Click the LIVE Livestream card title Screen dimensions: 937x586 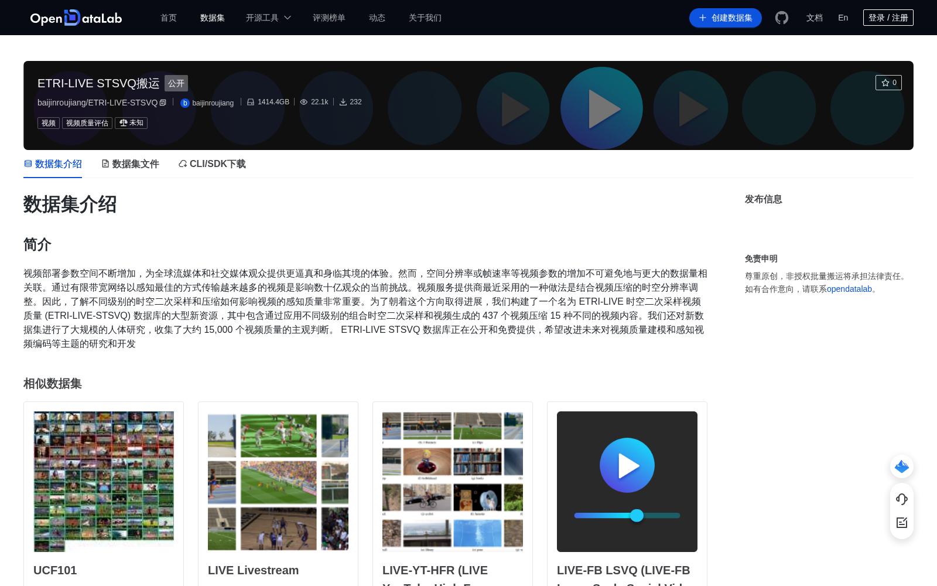click(x=253, y=570)
